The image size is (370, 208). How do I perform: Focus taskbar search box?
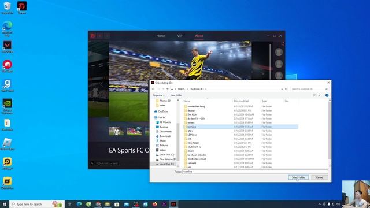coord(37,204)
